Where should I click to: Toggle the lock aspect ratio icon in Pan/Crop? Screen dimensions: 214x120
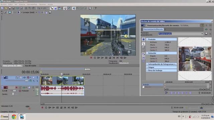coord(143,54)
